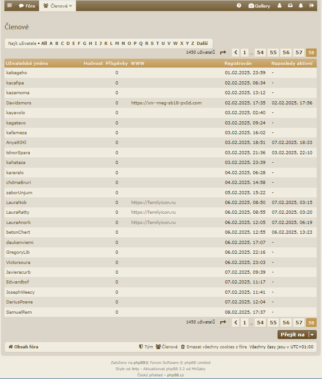
Task: Open the notifications bell icon
Action: click(x=301, y=6)
